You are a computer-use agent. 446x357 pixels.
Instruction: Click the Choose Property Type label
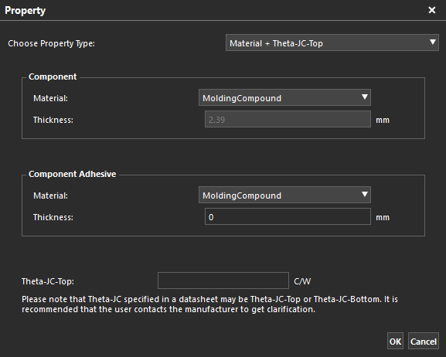click(x=52, y=43)
